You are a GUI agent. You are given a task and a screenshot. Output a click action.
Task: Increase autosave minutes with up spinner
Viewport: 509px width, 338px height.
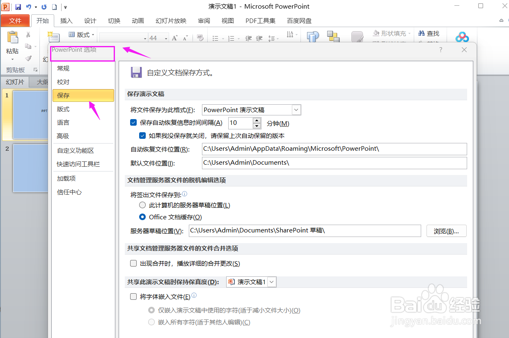click(x=257, y=120)
